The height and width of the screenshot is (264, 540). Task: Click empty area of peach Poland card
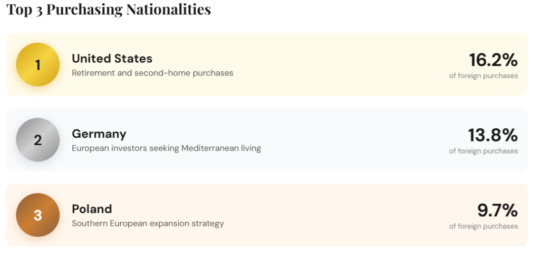(x=337, y=215)
